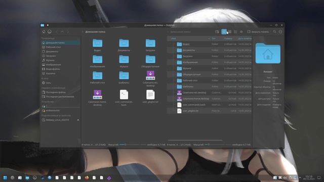Sort by the Дата изменения column header
Viewport: 324px width, 182px height.
point(244,38)
